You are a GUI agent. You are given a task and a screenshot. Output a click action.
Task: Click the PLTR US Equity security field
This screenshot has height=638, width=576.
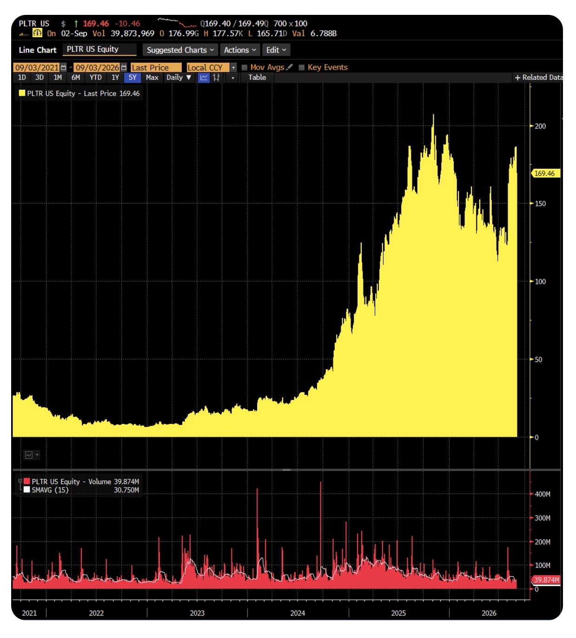99,49
